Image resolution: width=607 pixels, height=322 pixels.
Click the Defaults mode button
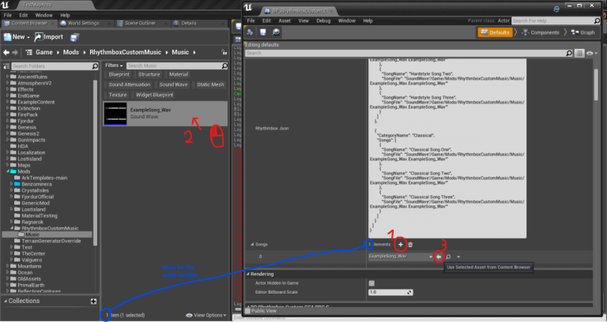pos(495,32)
